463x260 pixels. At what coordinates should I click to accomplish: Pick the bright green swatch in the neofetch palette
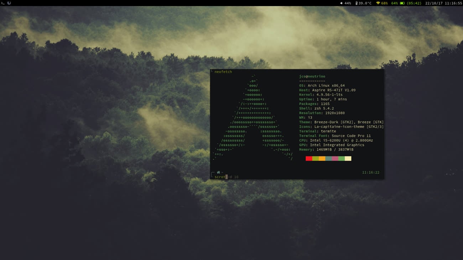[x=342, y=159]
